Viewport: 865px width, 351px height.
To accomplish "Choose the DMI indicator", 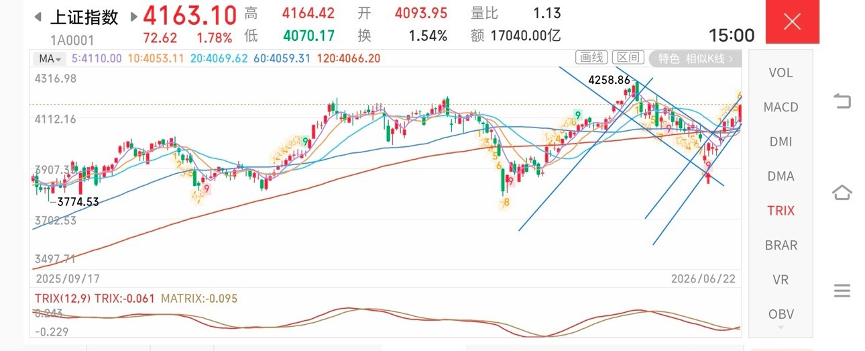I will pyautogui.click(x=781, y=142).
